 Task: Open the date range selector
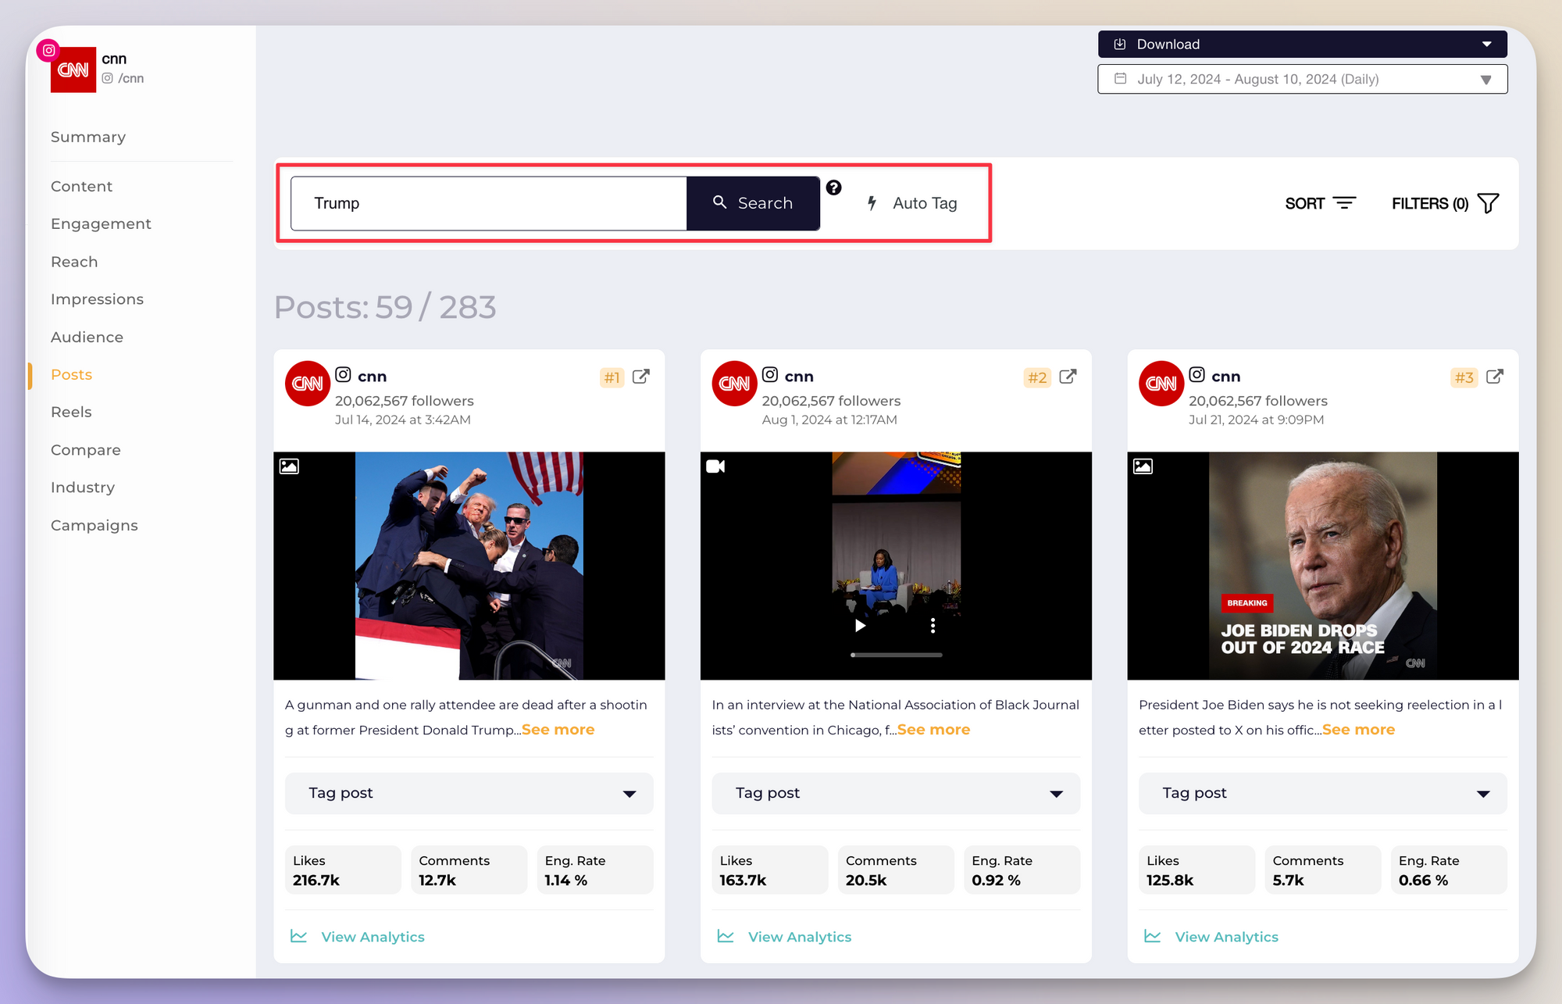1302,79
